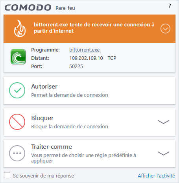The image size is (179, 183).
Task: Click the remote address 109.202.109.10 - TCP
Action: click(93, 58)
